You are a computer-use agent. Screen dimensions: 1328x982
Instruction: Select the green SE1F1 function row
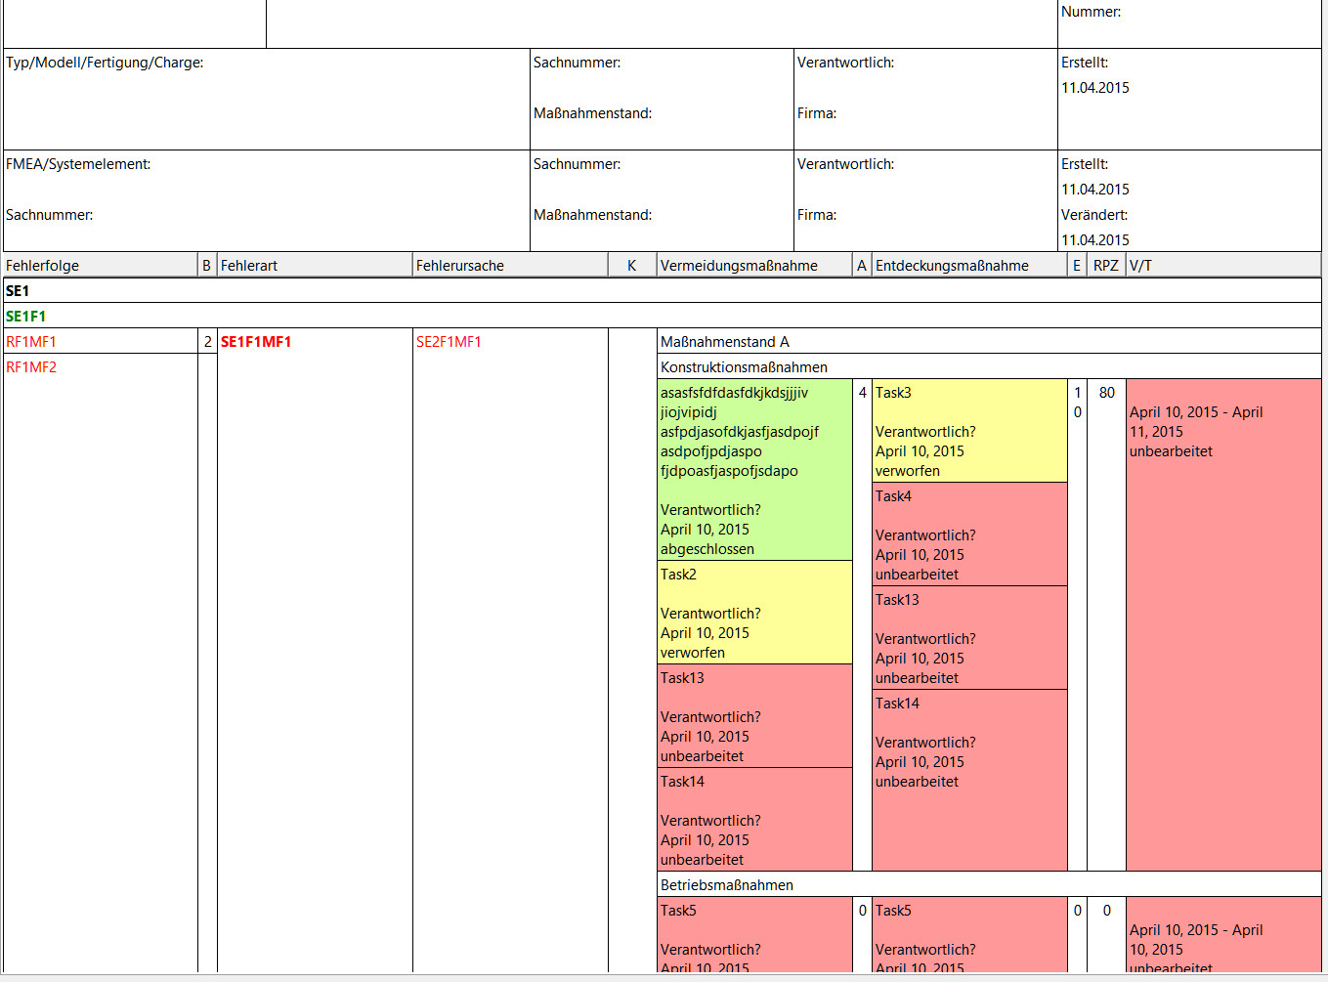point(662,317)
